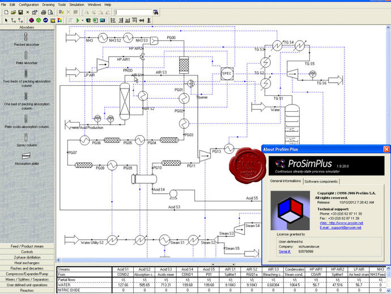Open the Windows menu

pyautogui.click(x=94, y=5)
